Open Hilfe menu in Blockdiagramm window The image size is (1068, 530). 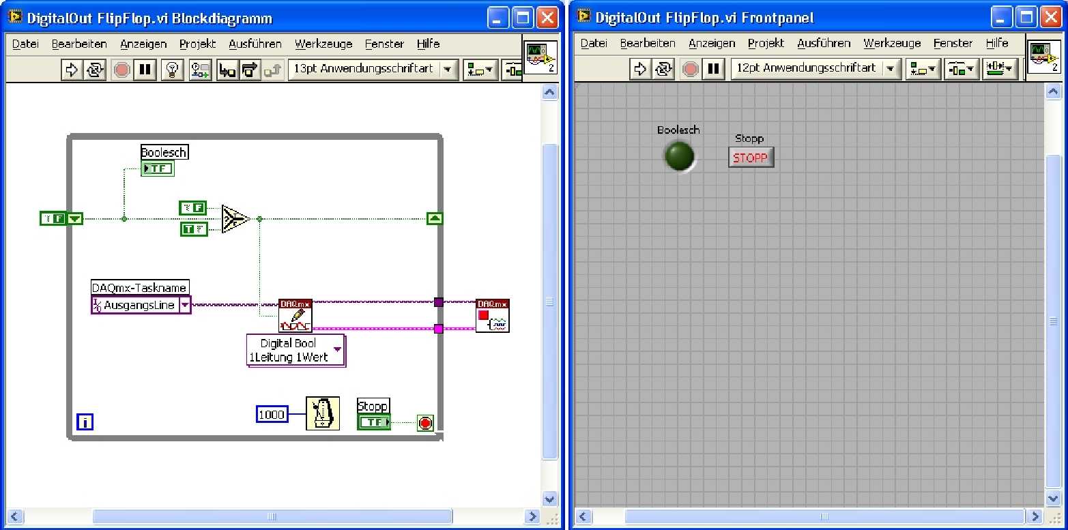pos(428,44)
